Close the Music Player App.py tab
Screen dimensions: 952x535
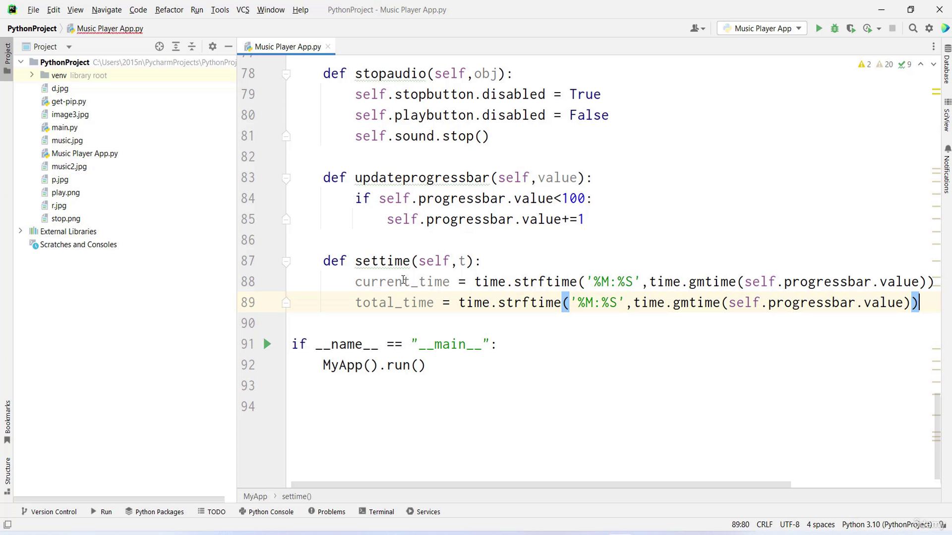point(328,47)
